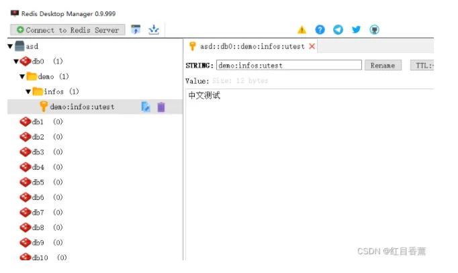Collapse the infos folder arrow
The height and width of the screenshot is (273, 458).
point(28,92)
